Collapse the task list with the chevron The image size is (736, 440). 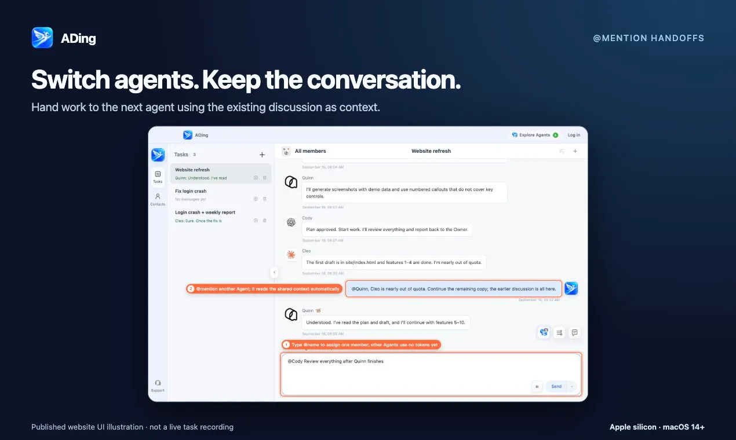point(274,272)
